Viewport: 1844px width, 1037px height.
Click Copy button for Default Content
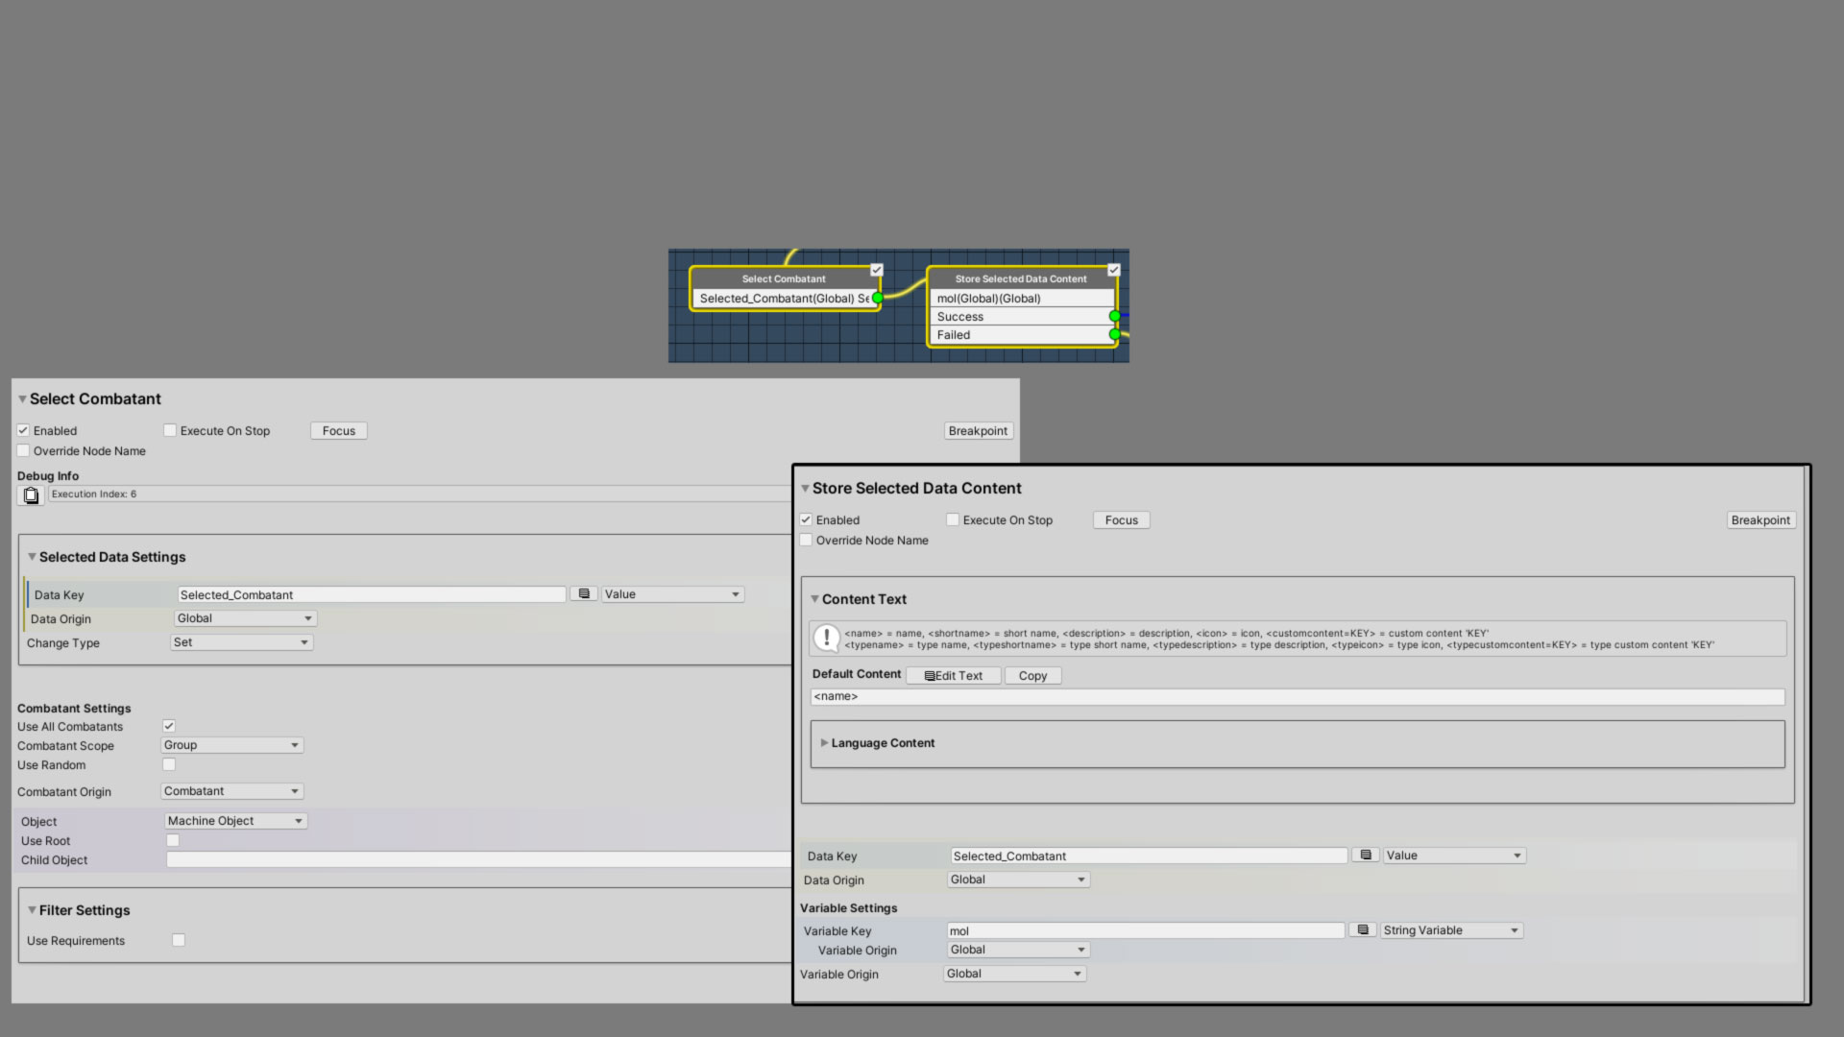pos(1033,676)
